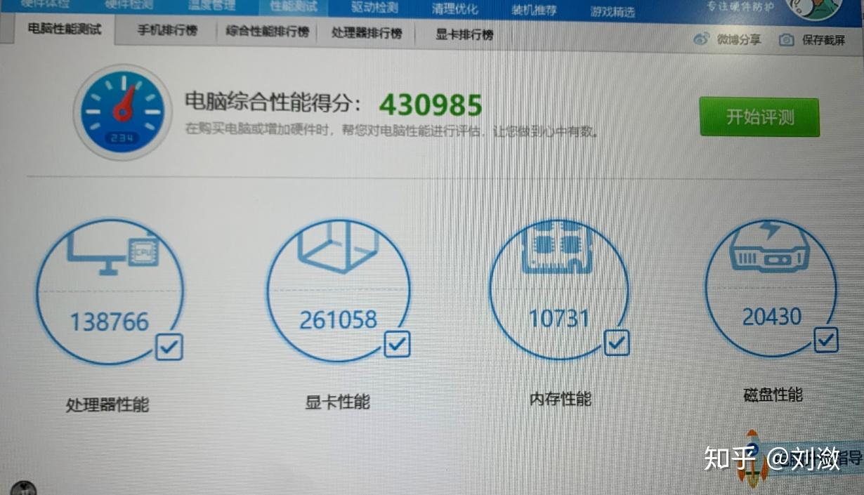
Task: Toggle the checkmark under 磁盘性能
Action: [826, 341]
